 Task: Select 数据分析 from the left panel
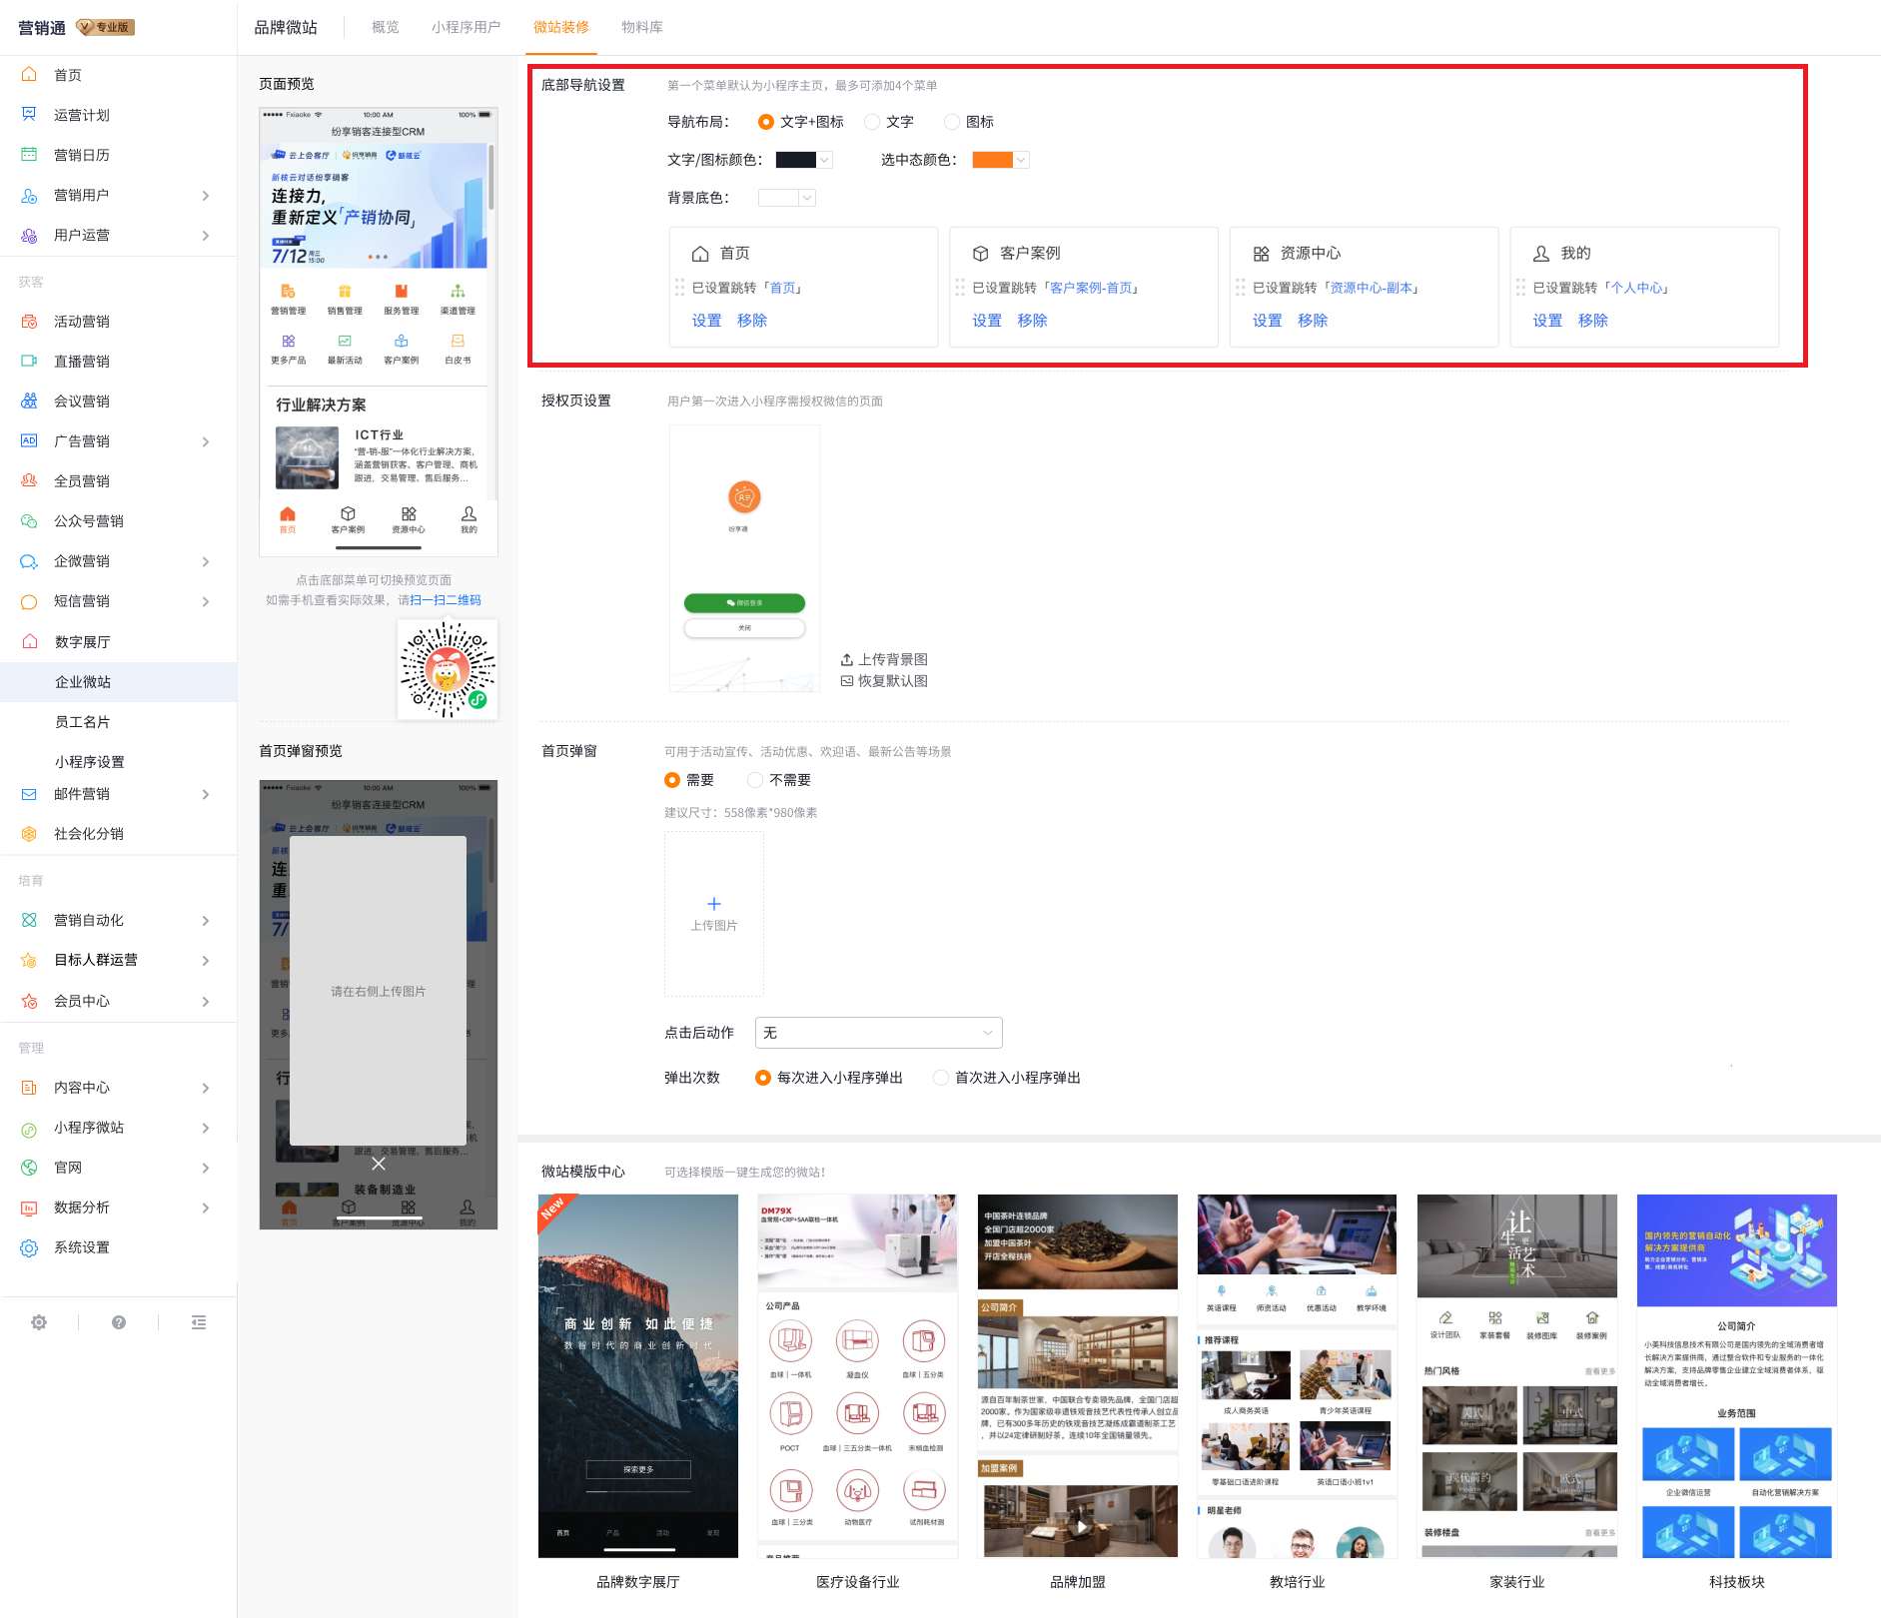pyautogui.click(x=82, y=1207)
